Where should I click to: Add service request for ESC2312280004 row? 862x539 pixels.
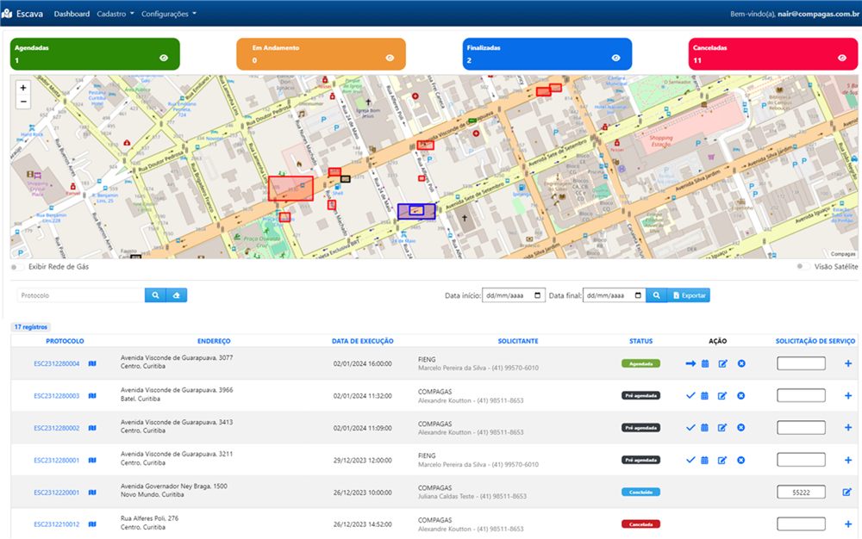click(x=847, y=363)
